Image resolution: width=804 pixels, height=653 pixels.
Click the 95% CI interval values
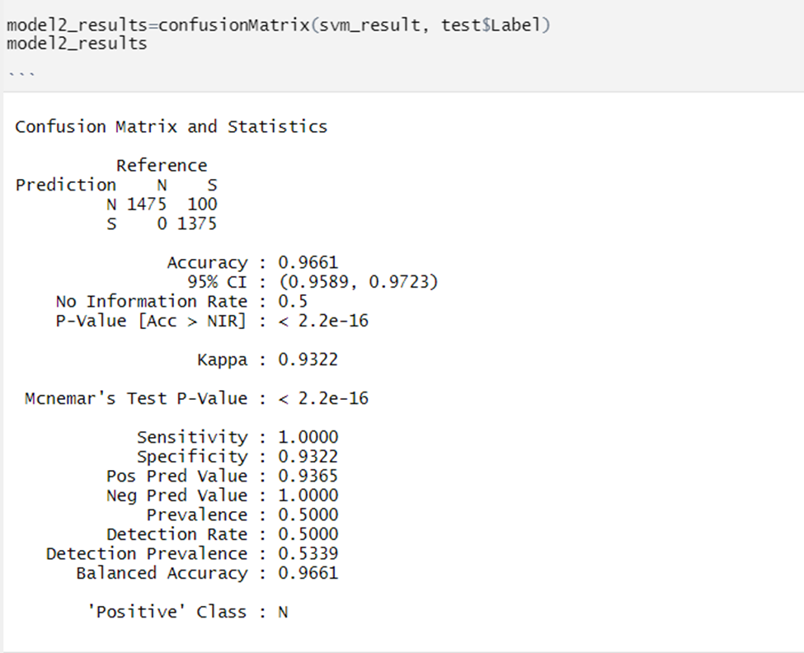point(359,282)
